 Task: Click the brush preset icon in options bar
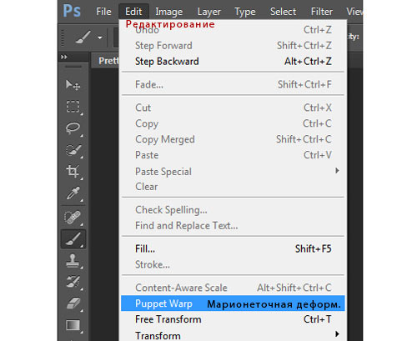pyautogui.click(x=83, y=38)
